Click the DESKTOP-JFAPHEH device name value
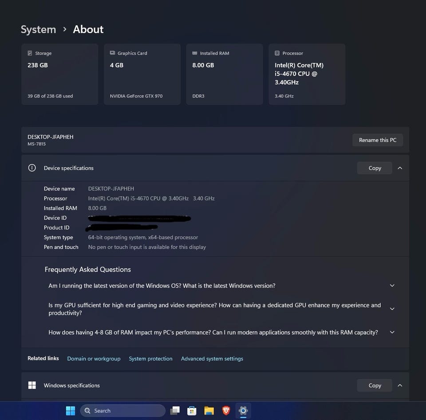Image resolution: width=426 pixels, height=420 pixels. coord(111,188)
